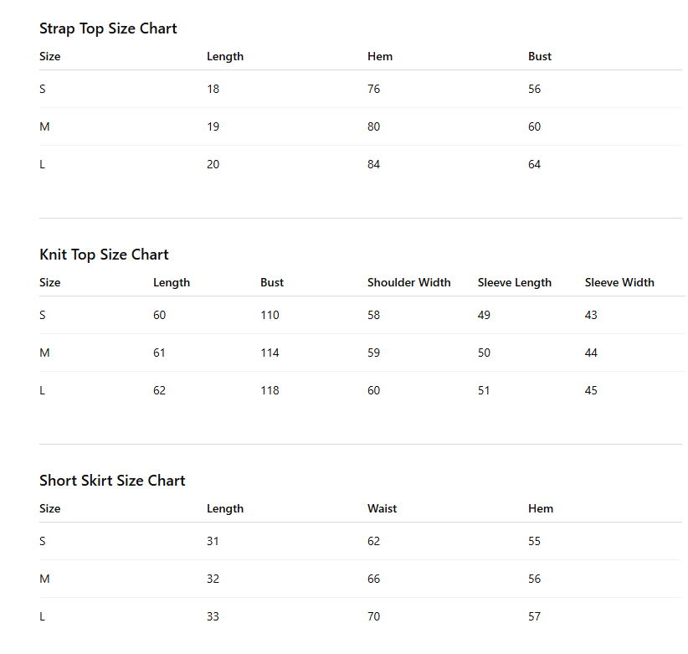The height and width of the screenshot is (654, 688).
Task: Click Strap Top size S bust value 56
Action: click(534, 89)
